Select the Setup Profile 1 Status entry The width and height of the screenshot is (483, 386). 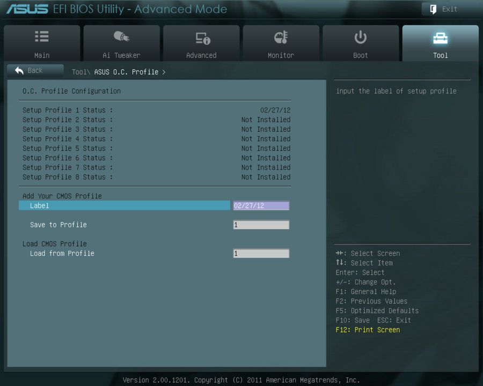pos(67,110)
